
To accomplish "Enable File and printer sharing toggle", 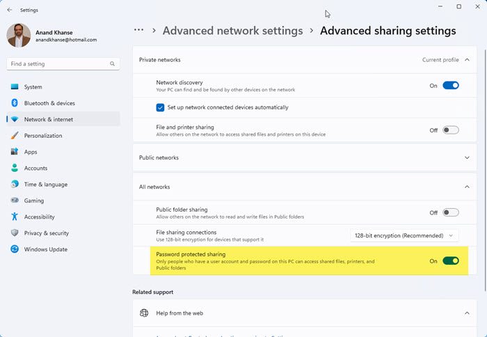I will coord(451,130).
